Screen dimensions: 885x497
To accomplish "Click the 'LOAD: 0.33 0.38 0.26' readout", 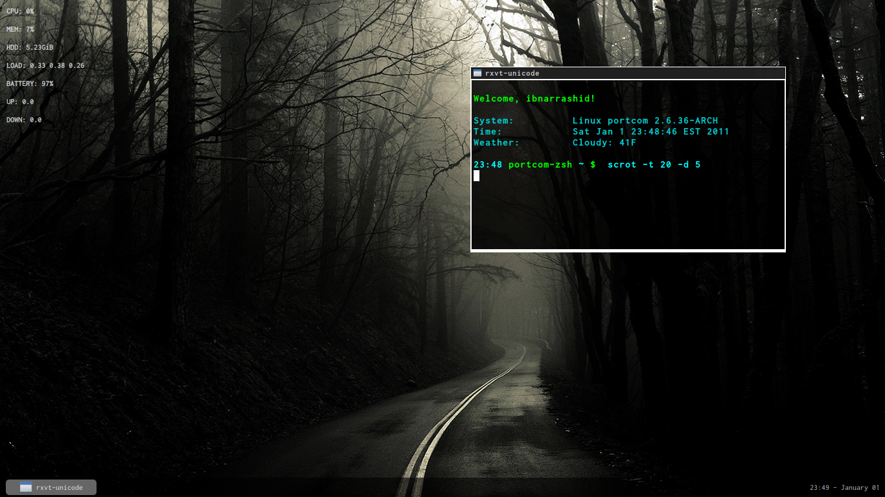I will pyautogui.click(x=45, y=65).
